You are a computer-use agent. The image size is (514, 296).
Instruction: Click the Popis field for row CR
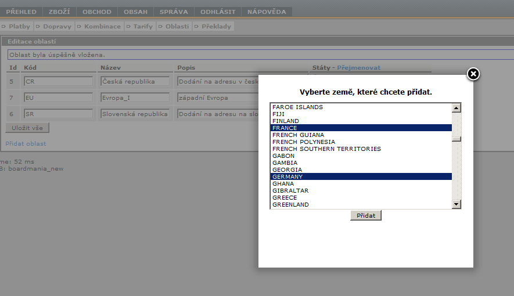[x=218, y=81]
